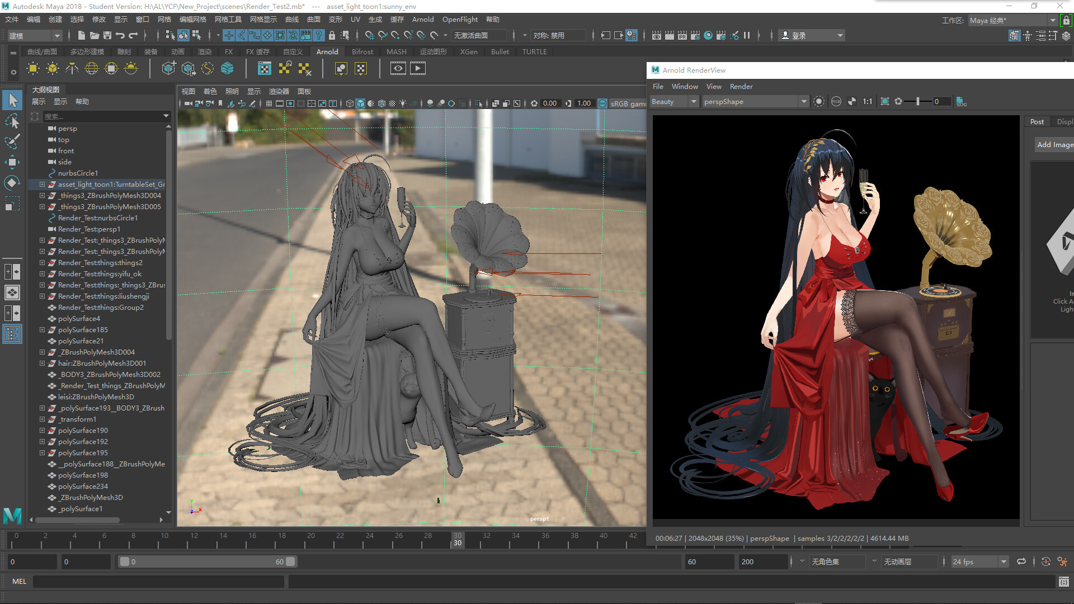Undo the last action with the arrow icon
The image size is (1074, 604).
pos(120,35)
